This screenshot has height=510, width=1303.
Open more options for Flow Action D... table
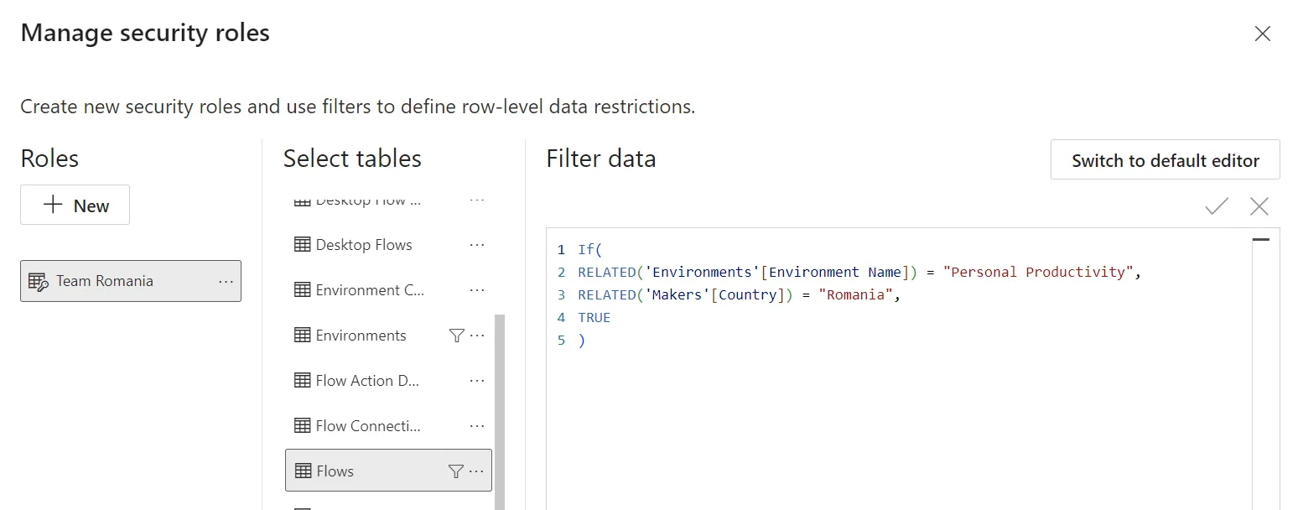point(477,381)
